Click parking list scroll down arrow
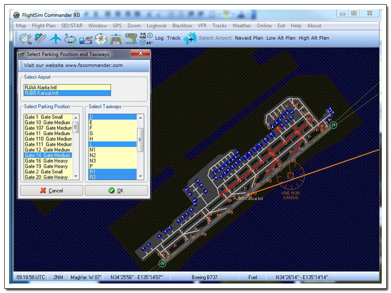 76,176
